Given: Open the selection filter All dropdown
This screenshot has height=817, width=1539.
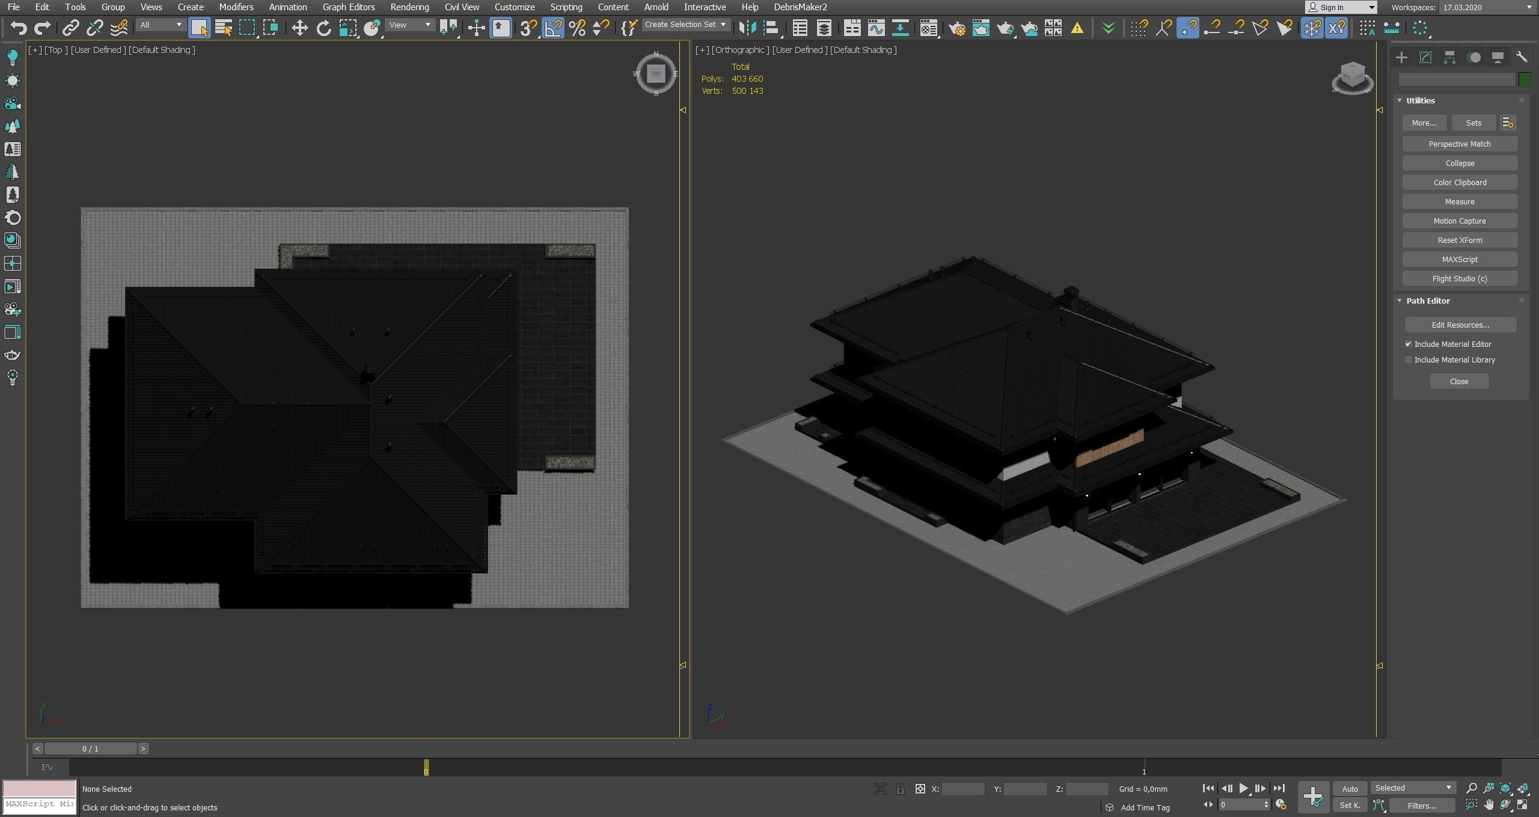Looking at the screenshot, I should 161,25.
